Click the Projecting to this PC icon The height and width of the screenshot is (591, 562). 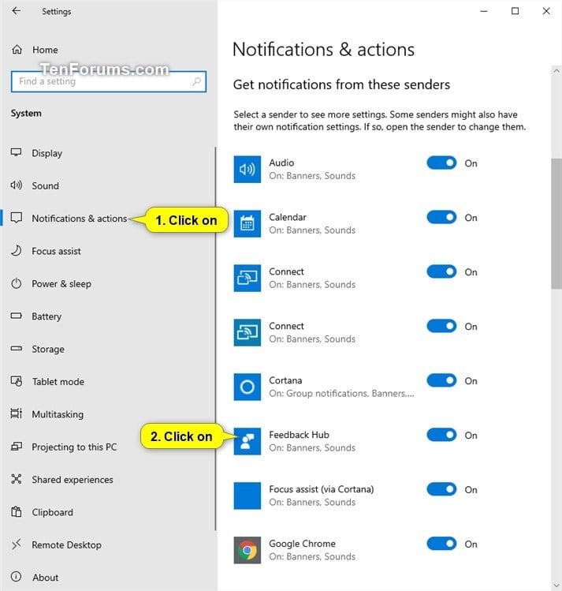pyautogui.click(x=17, y=447)
